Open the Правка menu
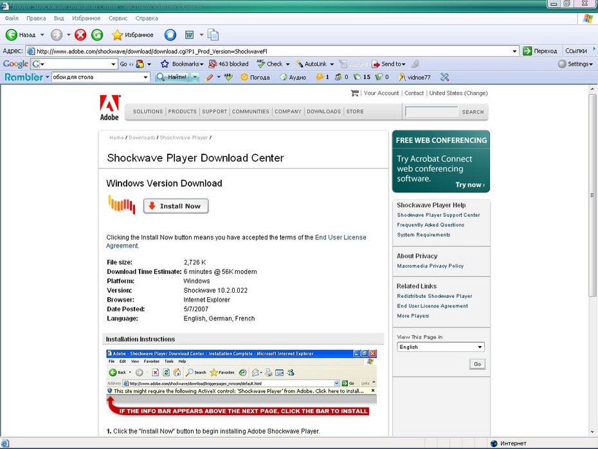Viewport: 598px width, 449px height. coord(36,18)
